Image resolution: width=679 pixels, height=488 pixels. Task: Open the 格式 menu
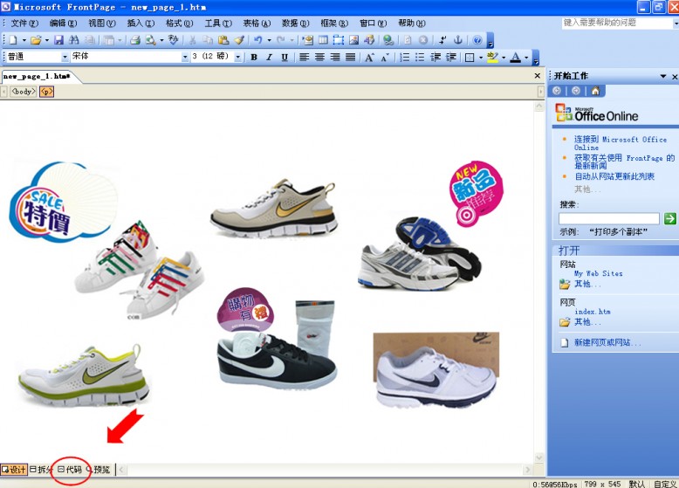[179, 23]
